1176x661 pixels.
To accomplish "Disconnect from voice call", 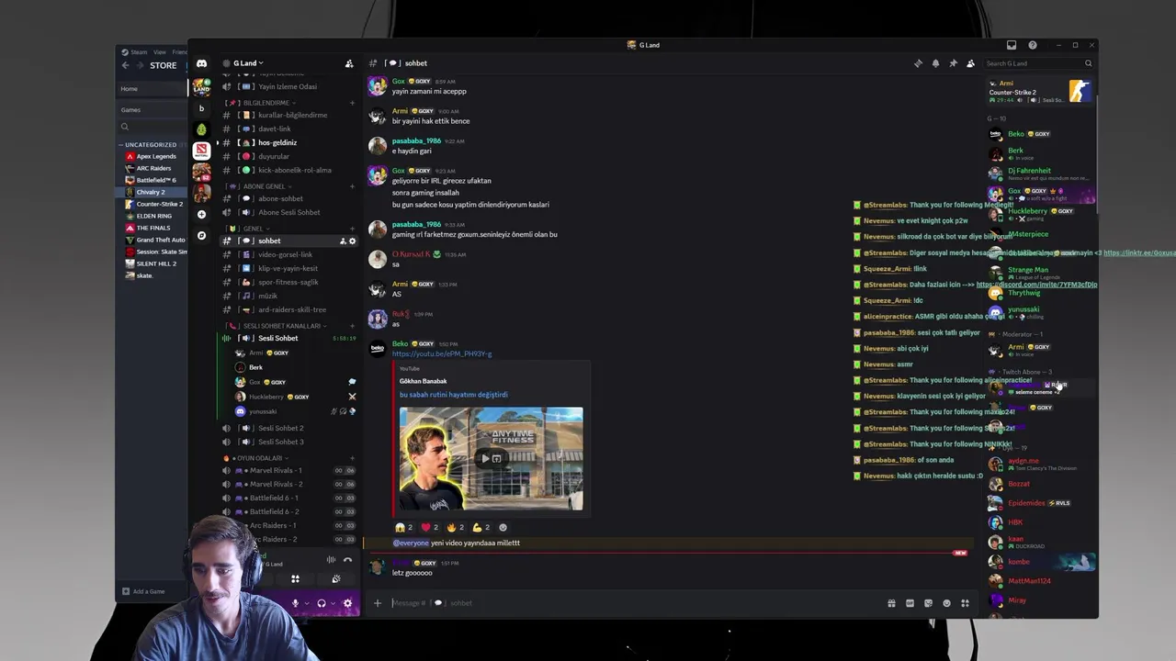I will (347, 560).
